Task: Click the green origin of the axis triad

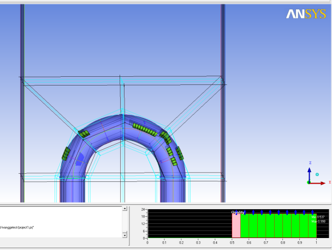Action: 309,182
